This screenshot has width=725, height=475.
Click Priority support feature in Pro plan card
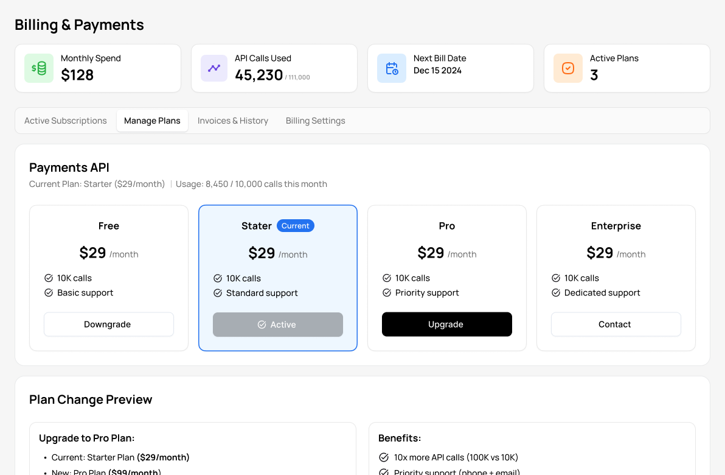click(x=427, y=292)
